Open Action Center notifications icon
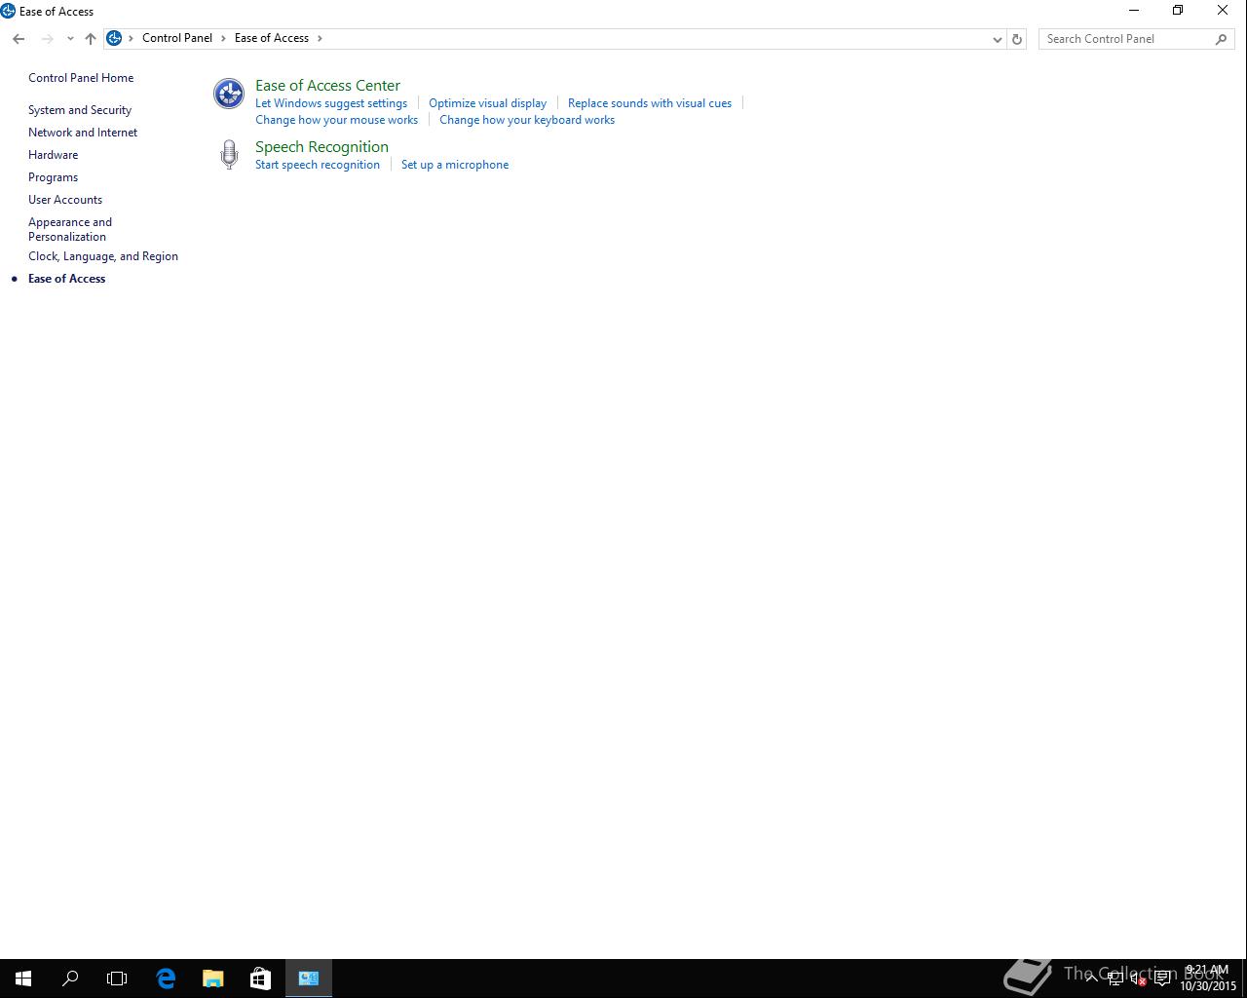This screenshot has width=1247, height=998. pos(1162,979)
